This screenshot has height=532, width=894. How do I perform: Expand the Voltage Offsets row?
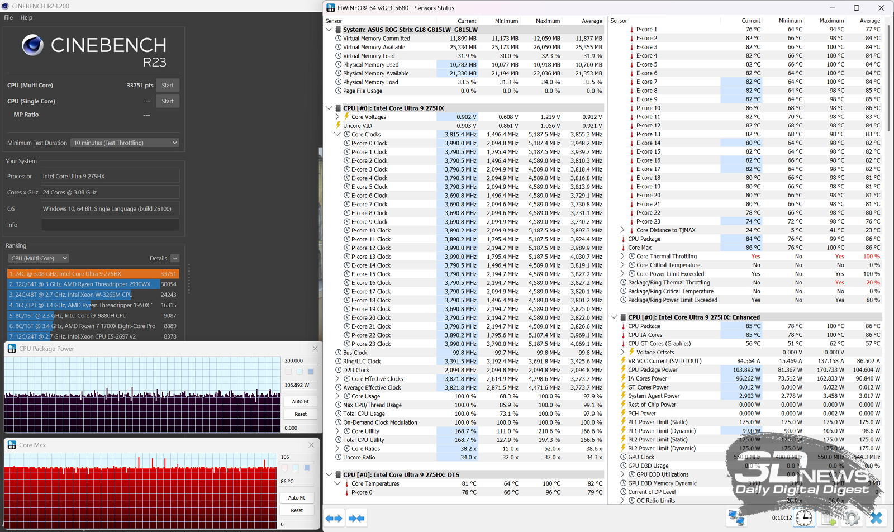(622, 352)
